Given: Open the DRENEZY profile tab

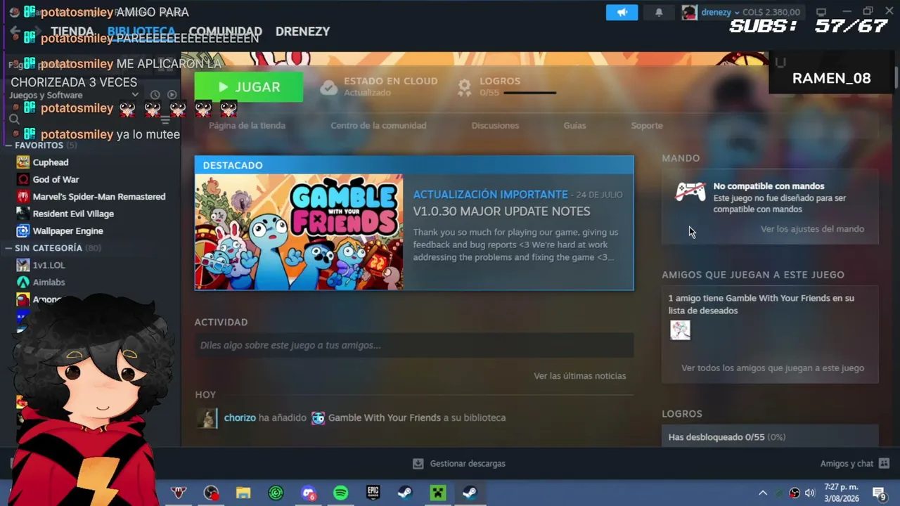Looking at the screenshot, I should (302, 32).
